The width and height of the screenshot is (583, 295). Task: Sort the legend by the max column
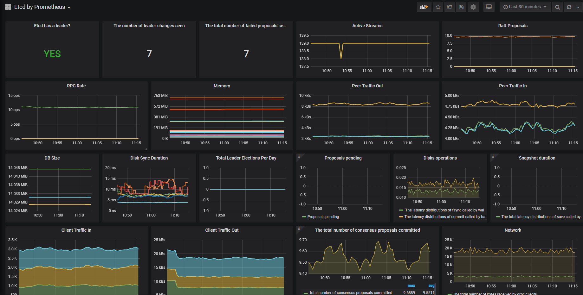(x=411, y=286)
